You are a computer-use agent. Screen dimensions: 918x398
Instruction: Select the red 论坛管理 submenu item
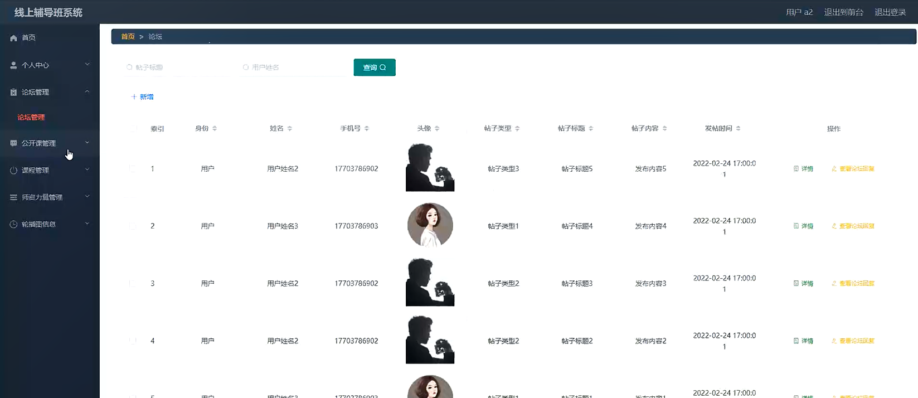click(x=31, y=118)
